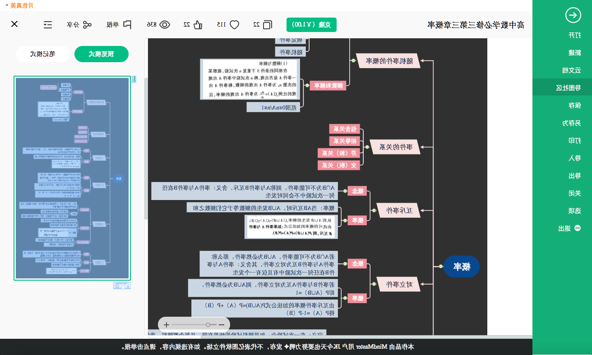Close the preview with the X icon
The height and width of the screenshot is (355, 592).
coord(14,24)
